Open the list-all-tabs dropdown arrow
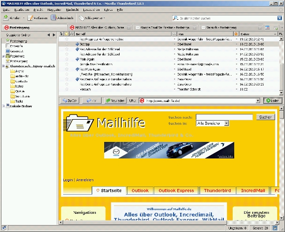This screenshot has width=285, height=232. [x=282, y=27]
